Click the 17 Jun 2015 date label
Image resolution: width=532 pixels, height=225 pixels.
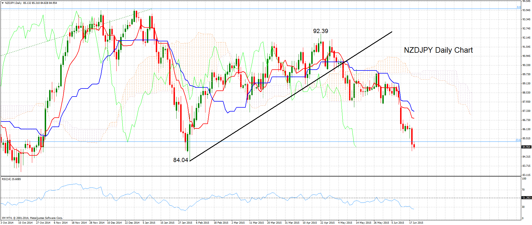pyautogui.click(x=416, y=223)
